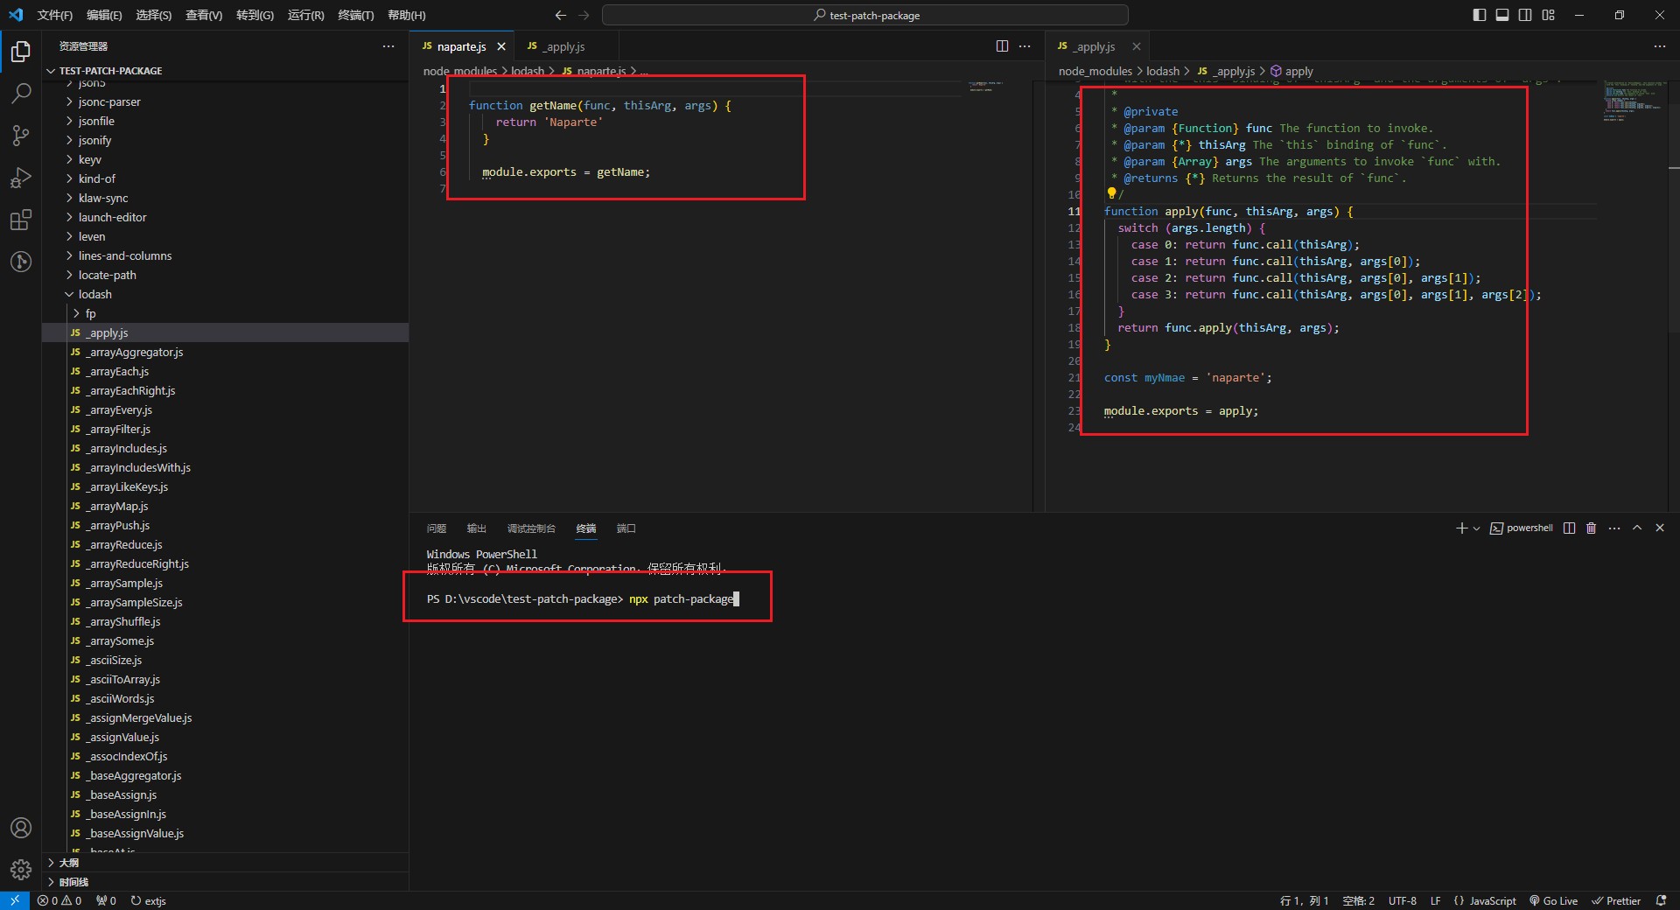Maximize the panel with the up chevron
This screenshot has width=1680, height=910.
1637,528
